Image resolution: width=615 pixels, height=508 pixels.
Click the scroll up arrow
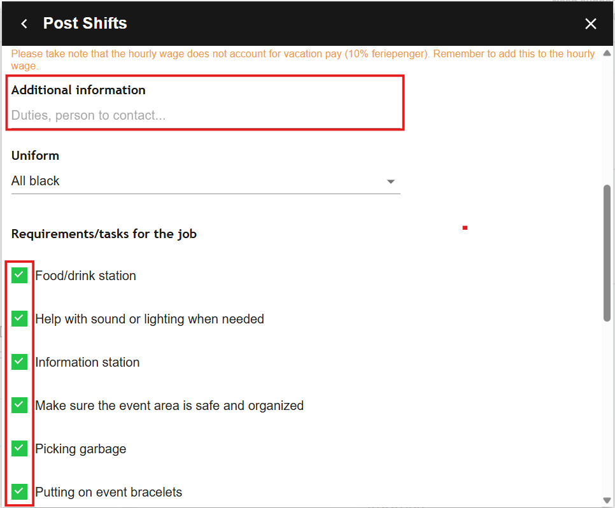pos(607,53)
